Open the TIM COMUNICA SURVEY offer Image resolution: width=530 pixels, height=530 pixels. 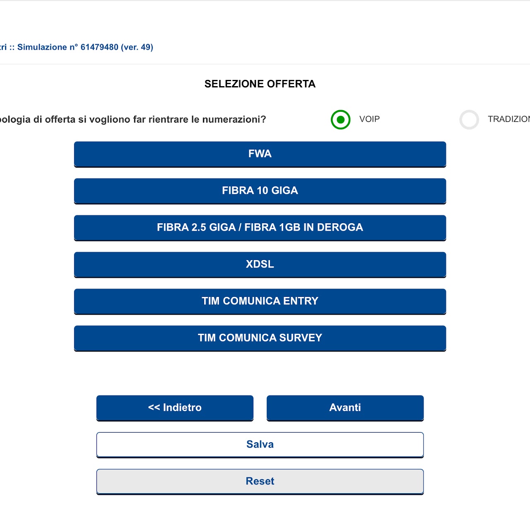point(260,338)
